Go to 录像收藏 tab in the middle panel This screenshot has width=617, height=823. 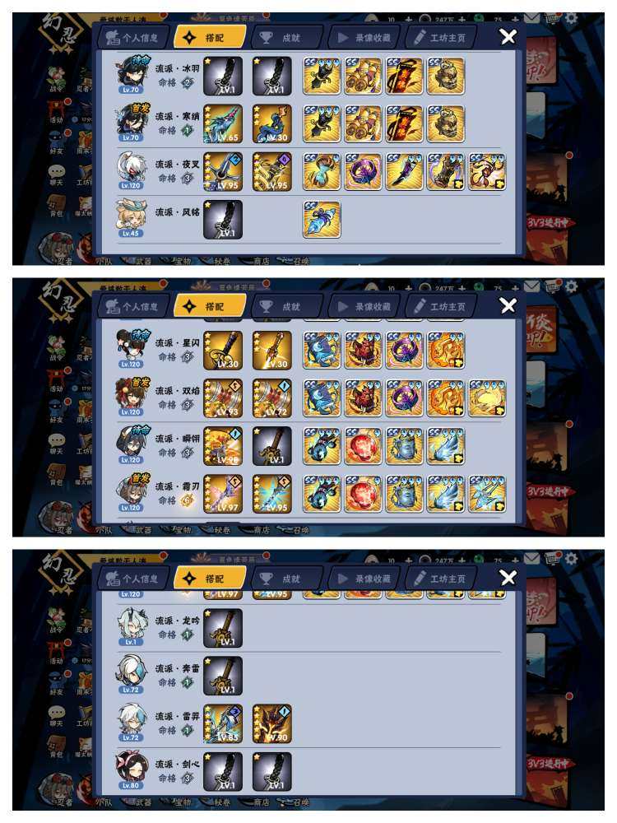pyautogui.click(x=364, y=306)
